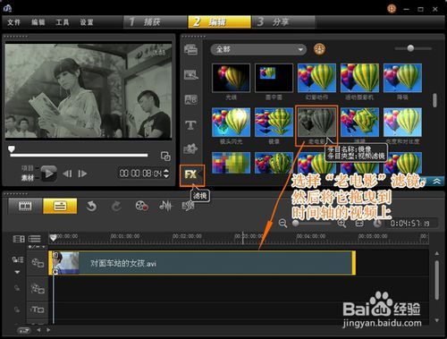Expand the 全部 filter category dropdown

[x=258, y=49]
